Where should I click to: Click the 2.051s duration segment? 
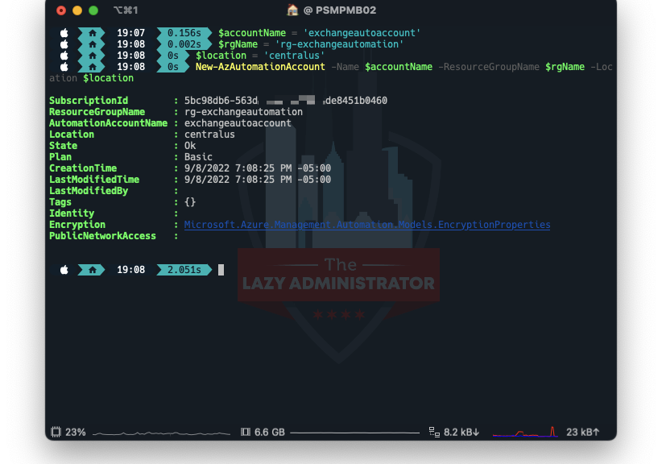click(x=184, y=269)
